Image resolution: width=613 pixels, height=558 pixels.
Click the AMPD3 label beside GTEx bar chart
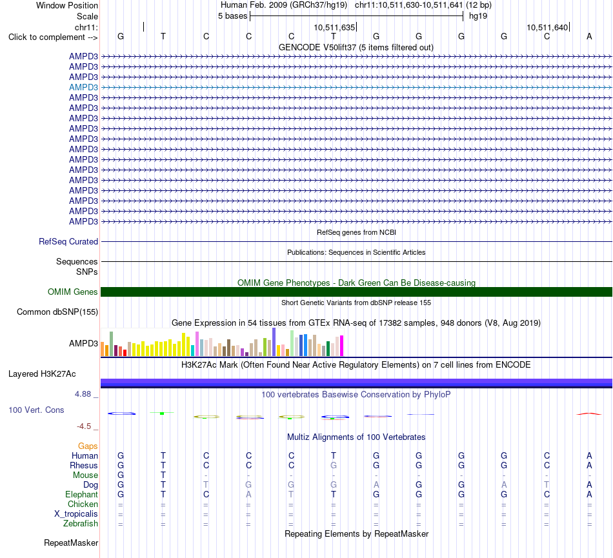click(x=83, y=343)
